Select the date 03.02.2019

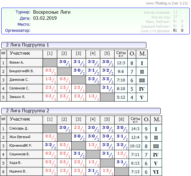(x=45, y=18)
